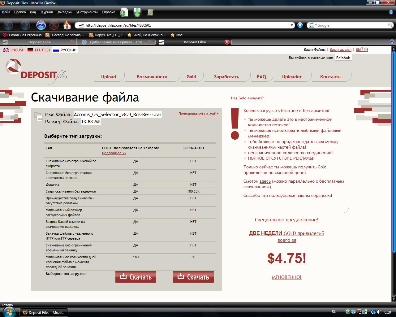Go to the home page via house icon

pos(67,25)
